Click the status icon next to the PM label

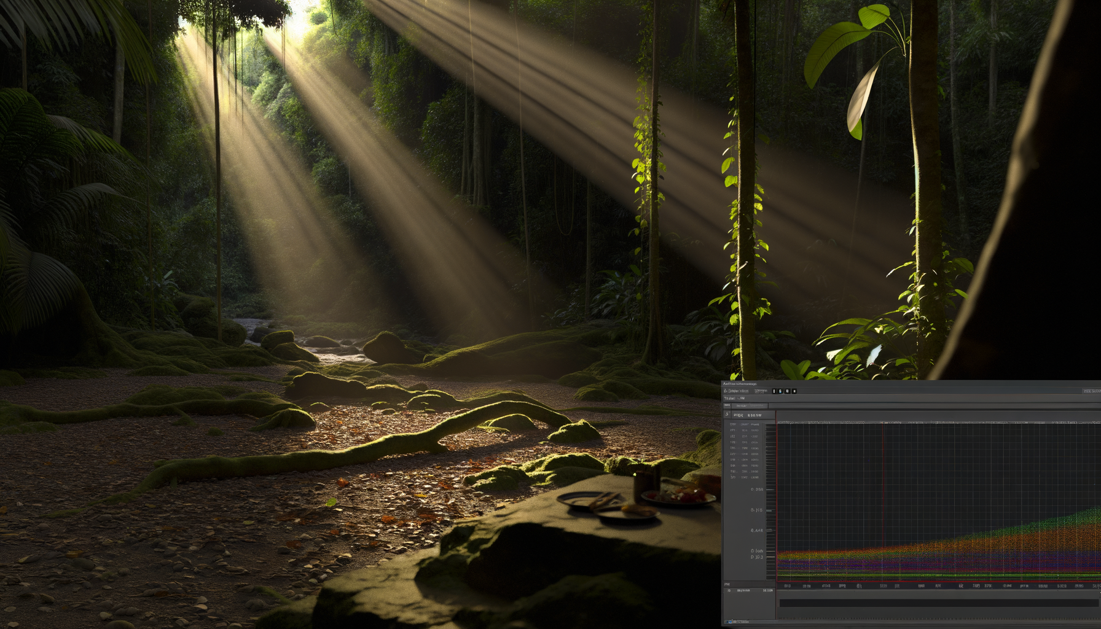click(728, 590)
